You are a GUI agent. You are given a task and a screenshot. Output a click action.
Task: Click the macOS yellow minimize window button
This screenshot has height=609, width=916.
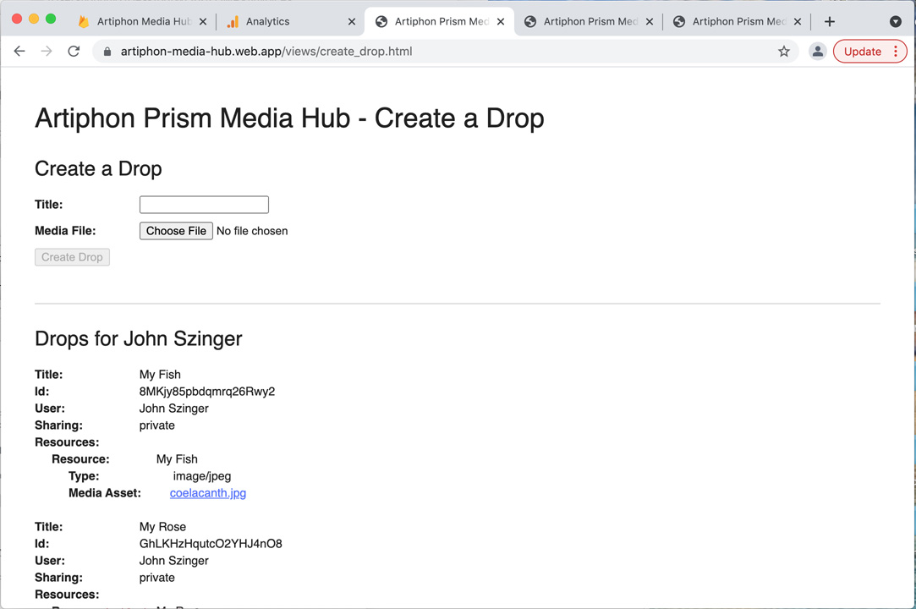click(x=34, y=19)
